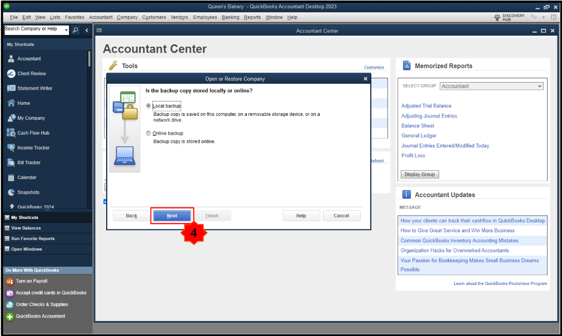Click the Customize link in Tools

coord(374,67)
